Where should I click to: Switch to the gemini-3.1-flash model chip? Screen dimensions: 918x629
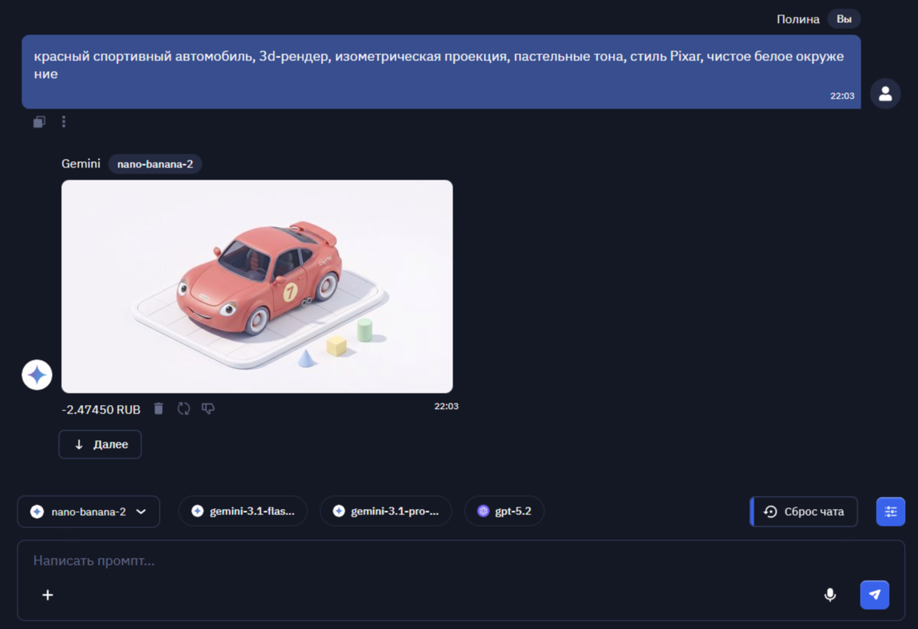pos(242,511)
